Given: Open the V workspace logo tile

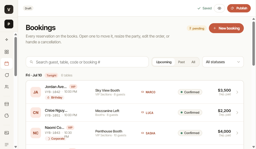Looking at the screenshot, I should [9, 9].
